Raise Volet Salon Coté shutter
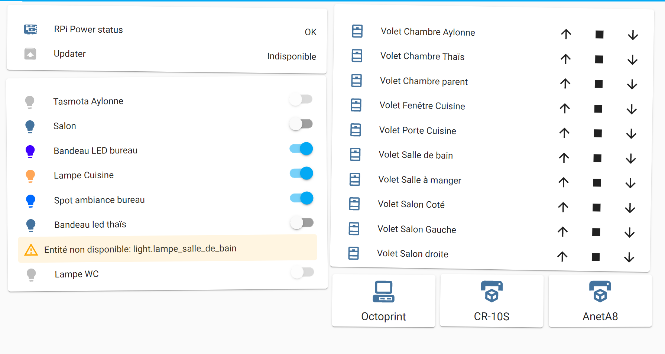Image resolution: width=665 pixels, height=354 pixels. click(563, 207)
